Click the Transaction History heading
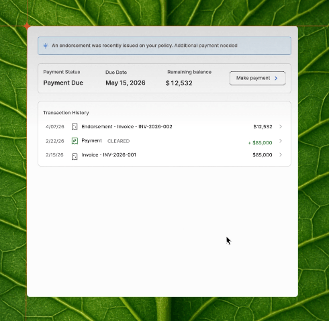Screen dimensions: 329x321 pyautogui.click(x=66, y=113)
